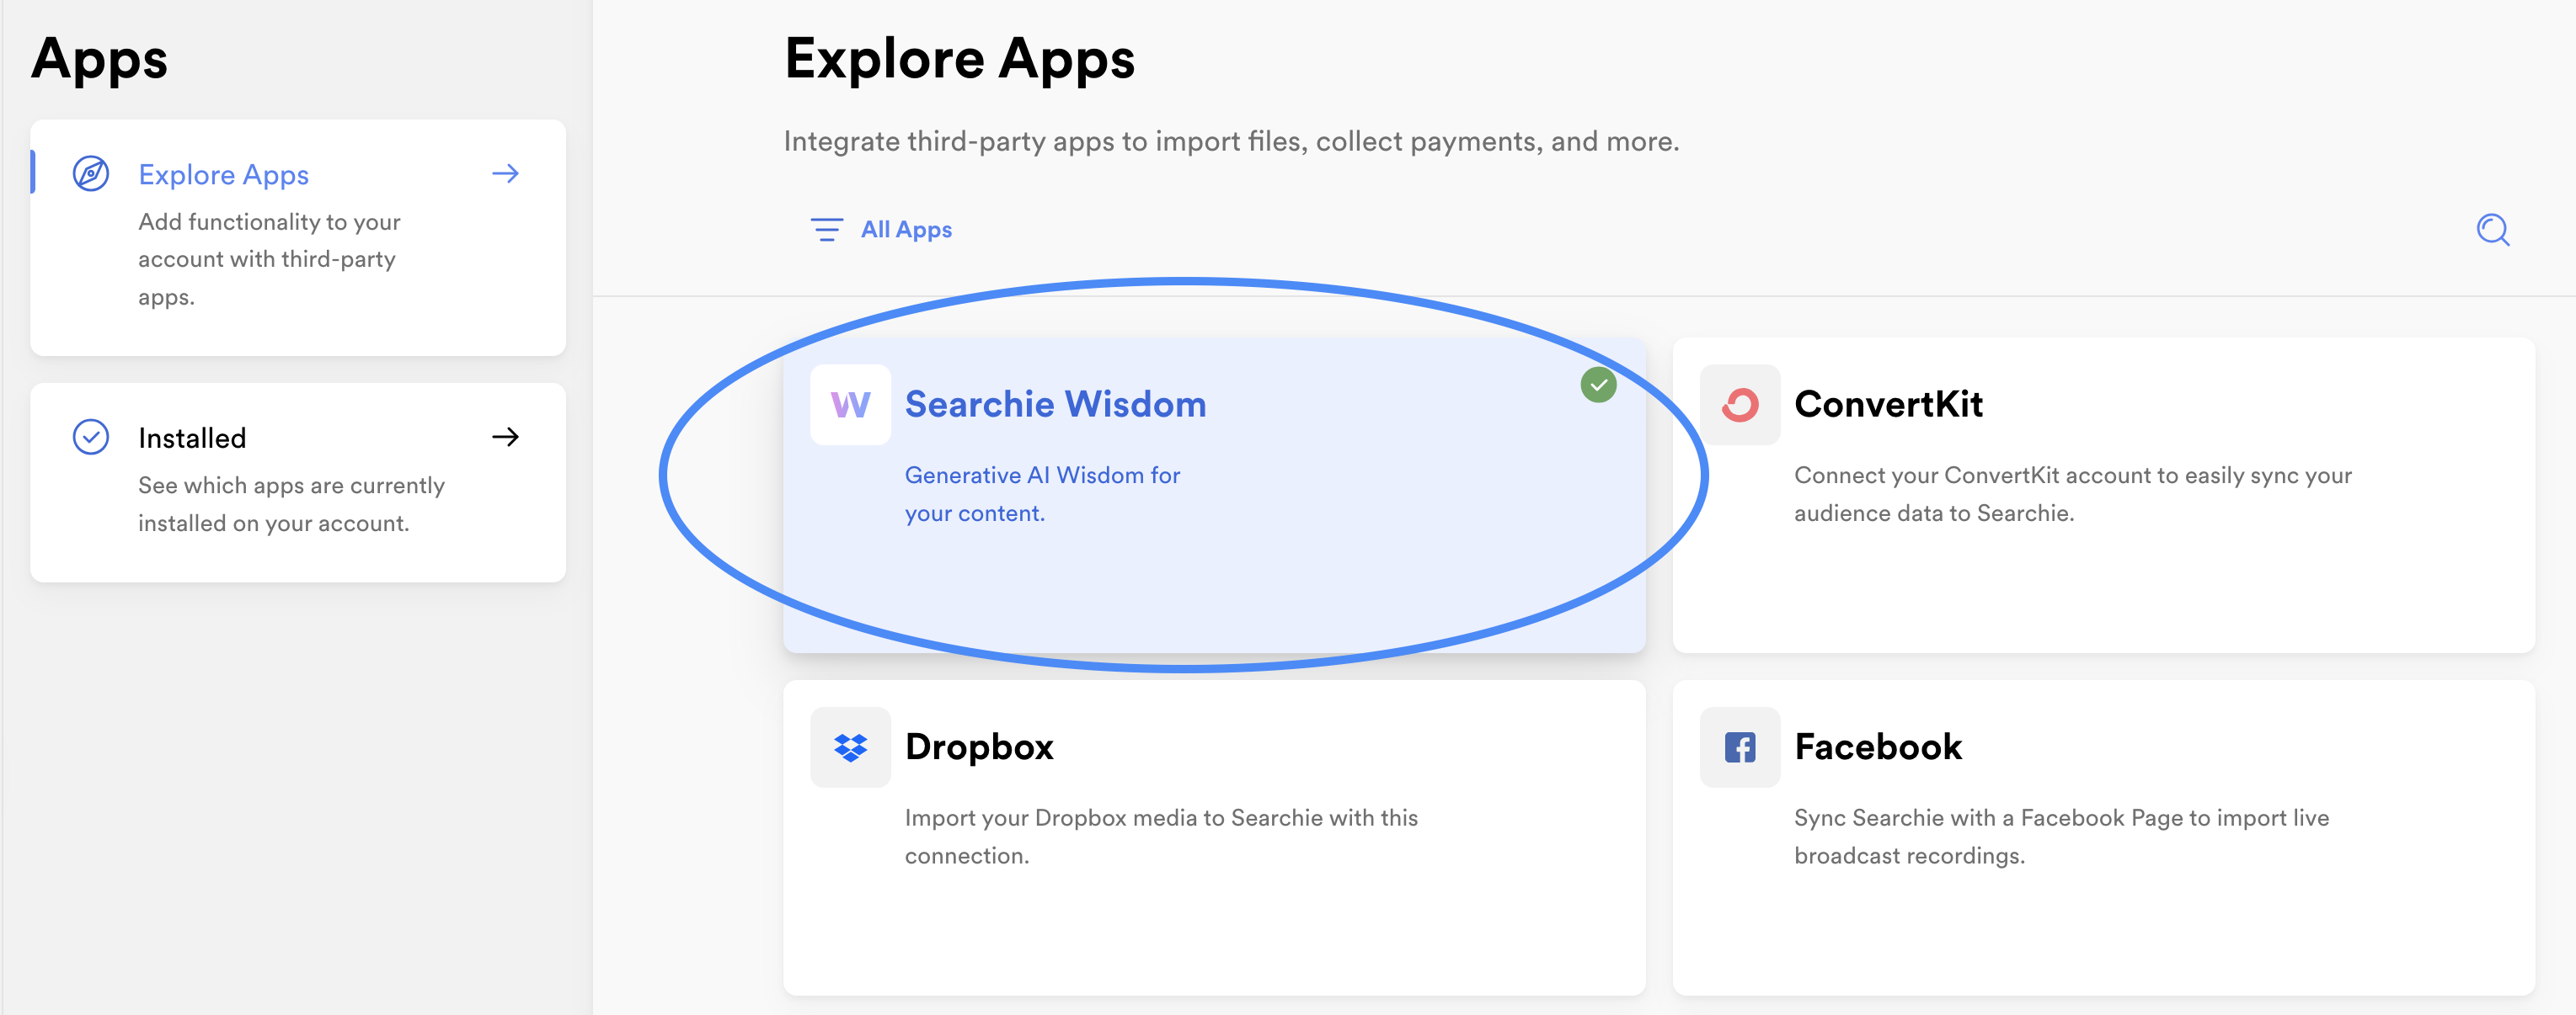Click the Searchie Wisdom W logo
2576x1015 pixels.
pos(850,405)
